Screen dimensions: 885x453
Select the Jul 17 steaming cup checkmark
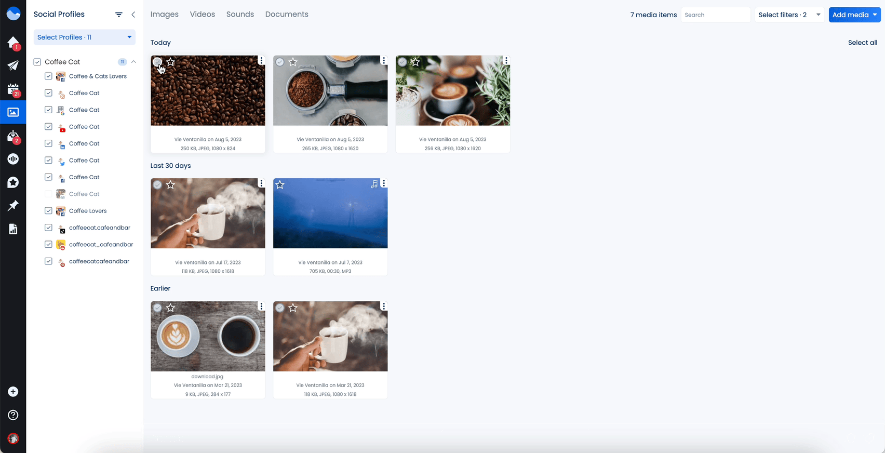pos(157,184)
